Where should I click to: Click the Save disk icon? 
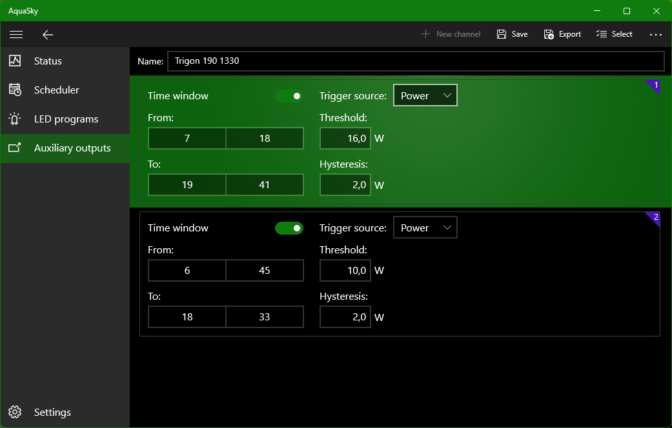[x=502, y=34]
